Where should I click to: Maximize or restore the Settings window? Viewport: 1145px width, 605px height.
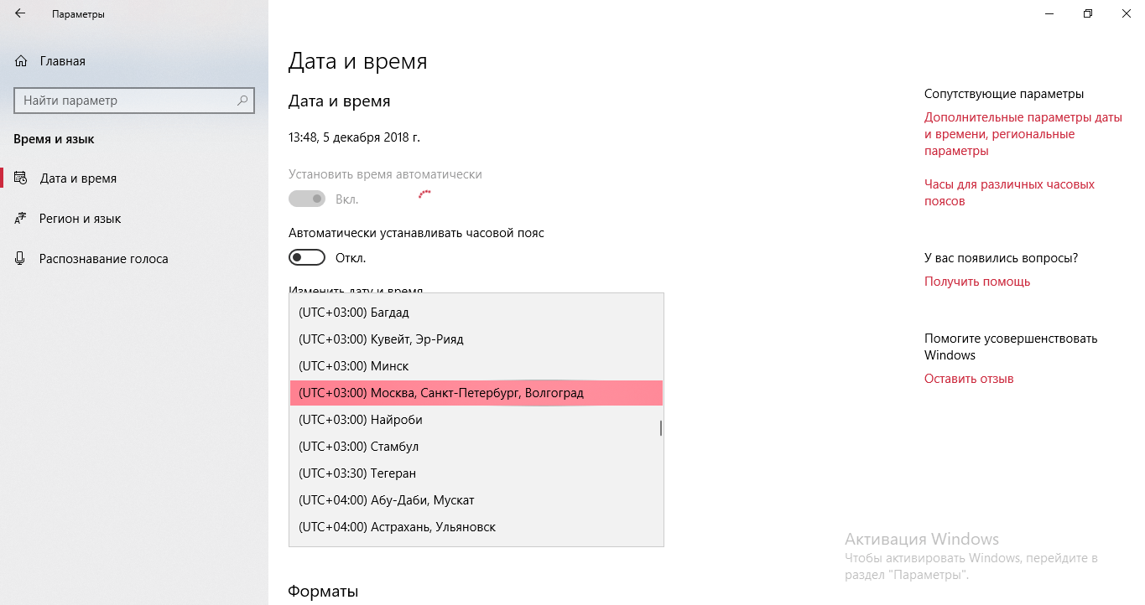1088,13
